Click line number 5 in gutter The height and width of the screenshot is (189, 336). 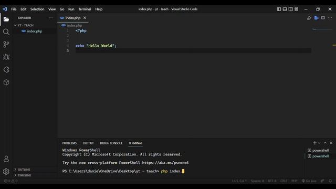click(68, 50)
